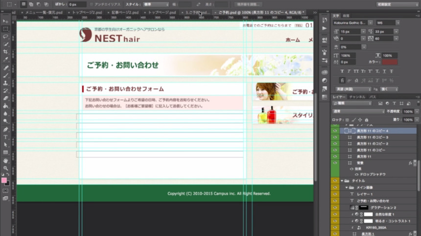The width and height of the screenshot is (421, 236).
Task: Open the Koburina Gothic font family dropdown
Action: click(x=370, y=23)
